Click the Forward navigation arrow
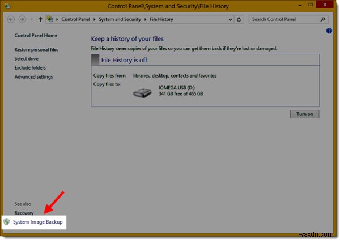This screenshot has width=340, height=240. tap(22, 19)
